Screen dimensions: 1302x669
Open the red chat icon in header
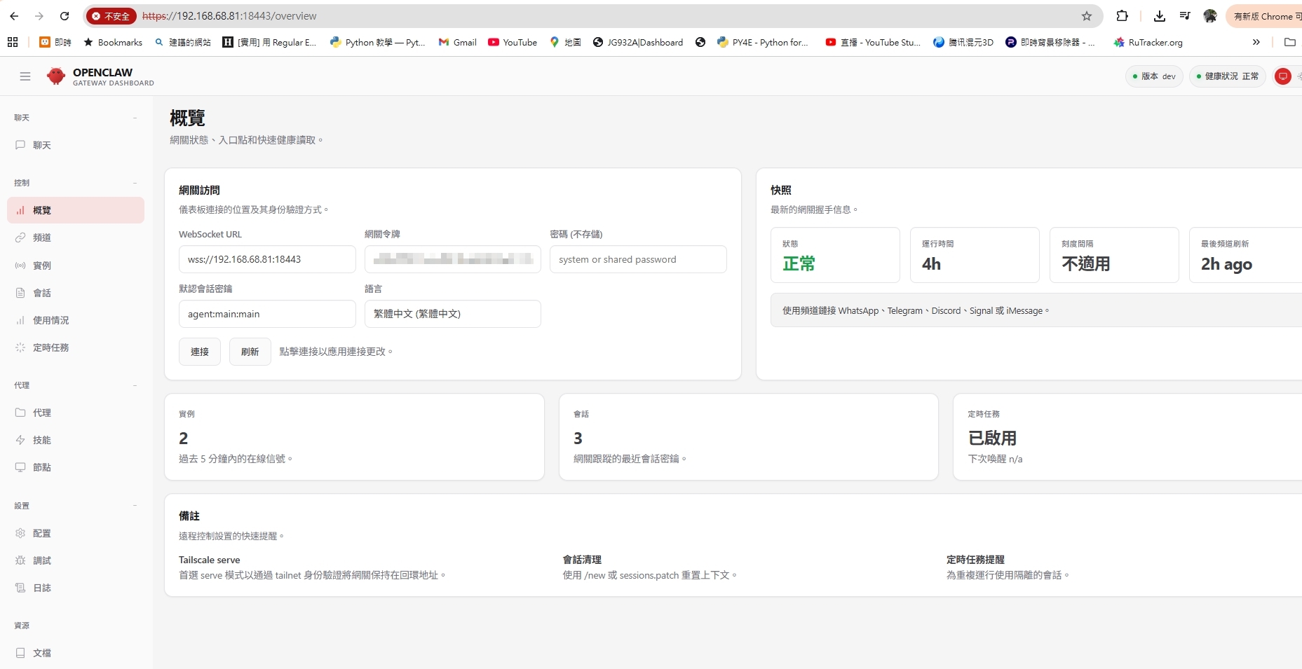point(1282,76)
